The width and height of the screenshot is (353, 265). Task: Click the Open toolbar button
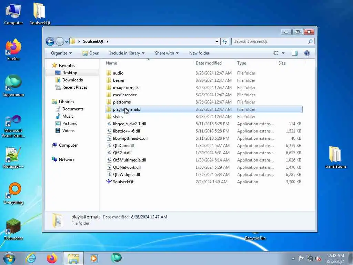point(91,53)
